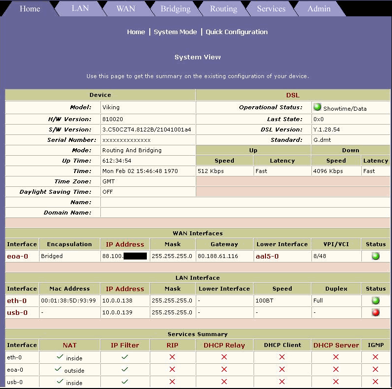392x389 pixels.
Task: Switch to the WAN tab
Action: 126,9
